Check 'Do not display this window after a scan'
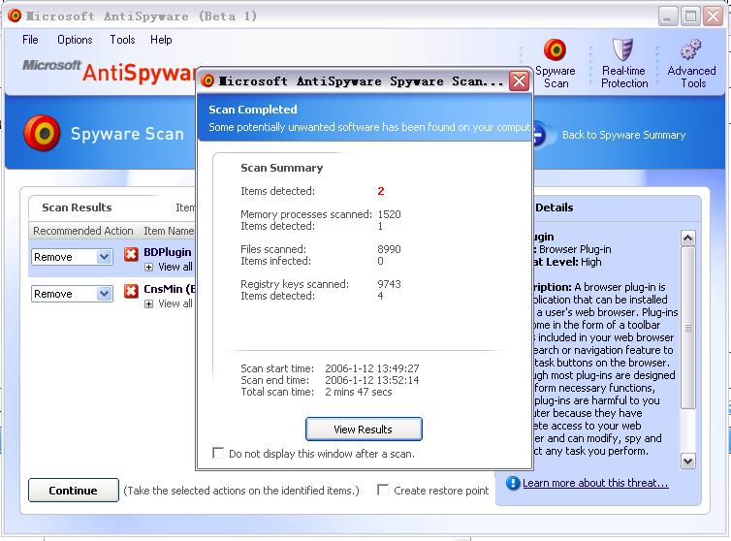The height and width of the screenshot is (541, 731). point(218,453)
